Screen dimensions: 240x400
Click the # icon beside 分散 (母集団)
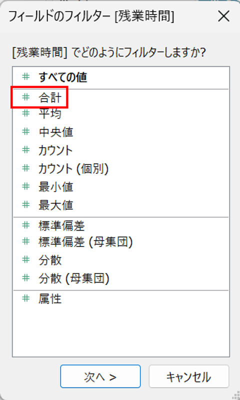pyautogui.click(x=26, y=277)
